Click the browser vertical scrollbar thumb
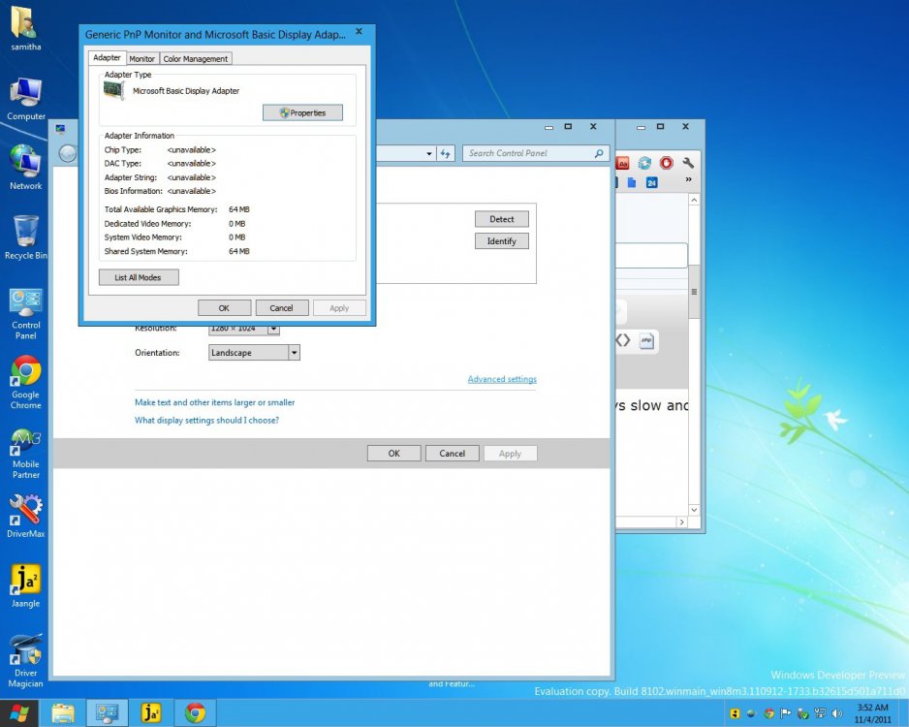This screenshot has height=727, width=909. (x=694, y=291)
